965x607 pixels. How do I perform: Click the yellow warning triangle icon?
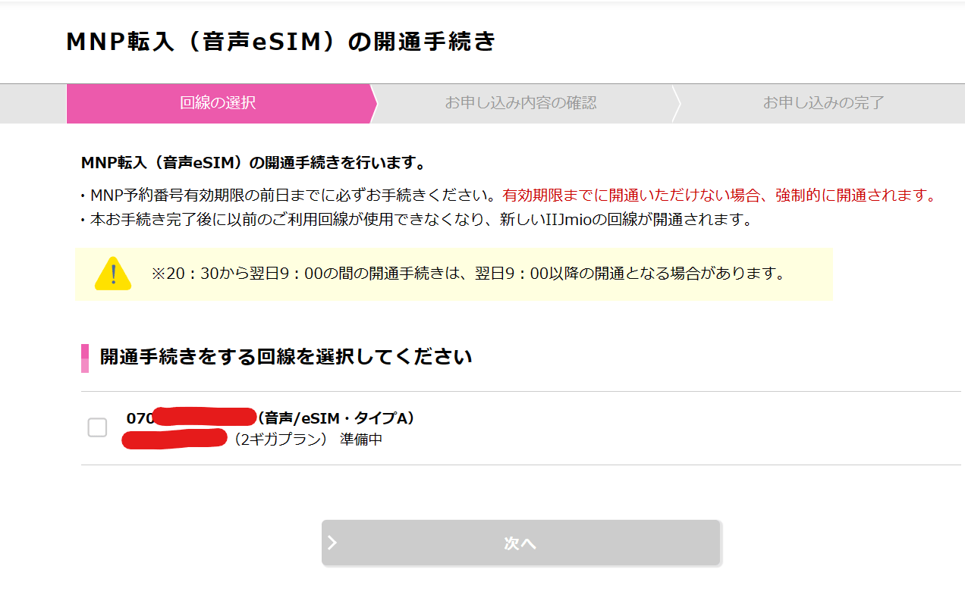(113, 274)
